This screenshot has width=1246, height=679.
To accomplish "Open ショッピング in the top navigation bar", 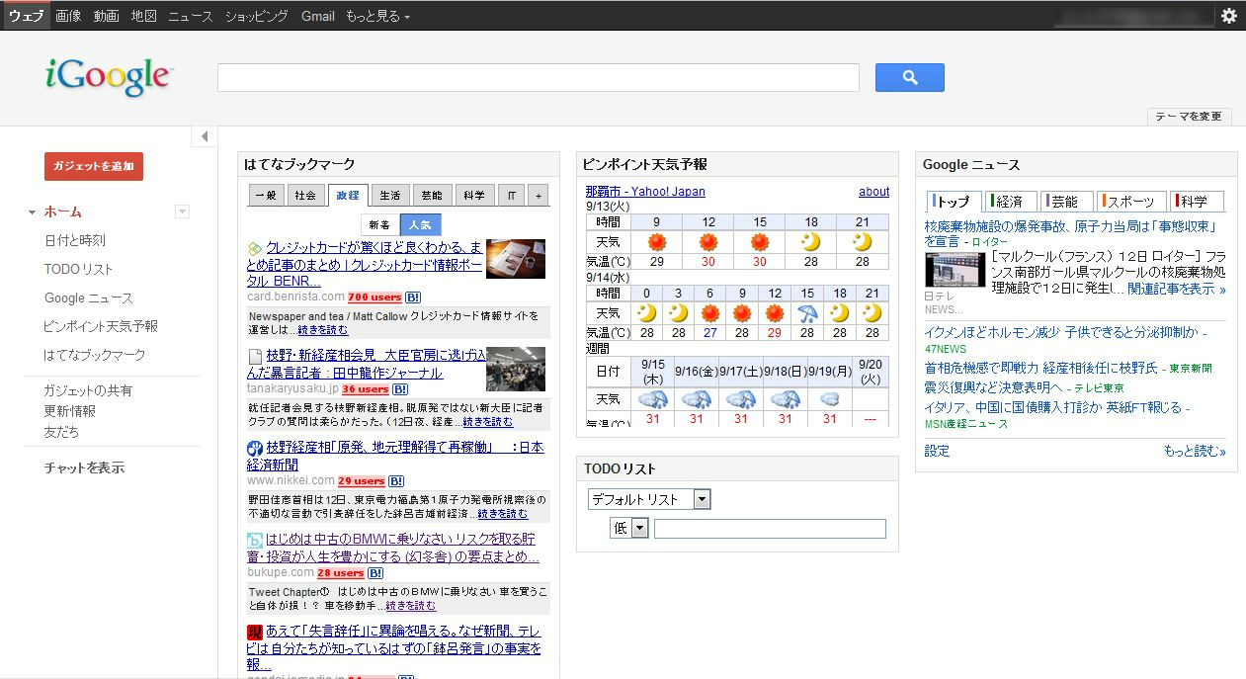I will point(257,16).
